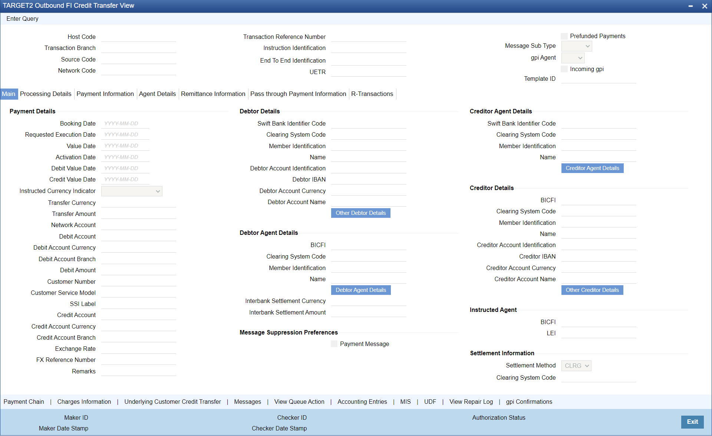
Task: Tick the Prefunded Payments checkbox
Action: click(564, 36)
